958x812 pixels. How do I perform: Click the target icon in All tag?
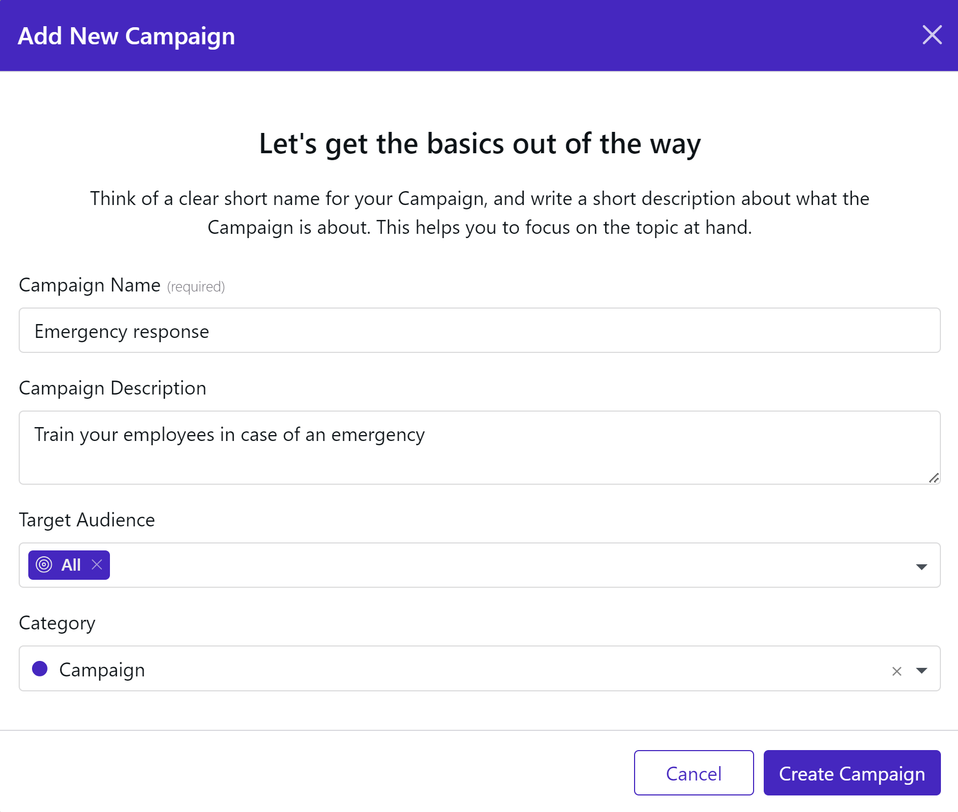point(44,564)
